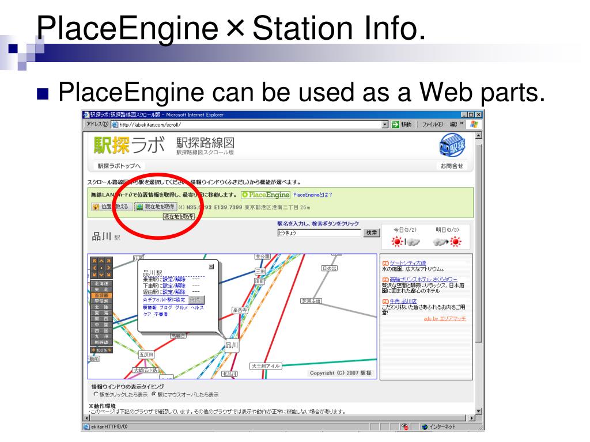Open the ブログ link in the station balloon

tap(165, 307)
